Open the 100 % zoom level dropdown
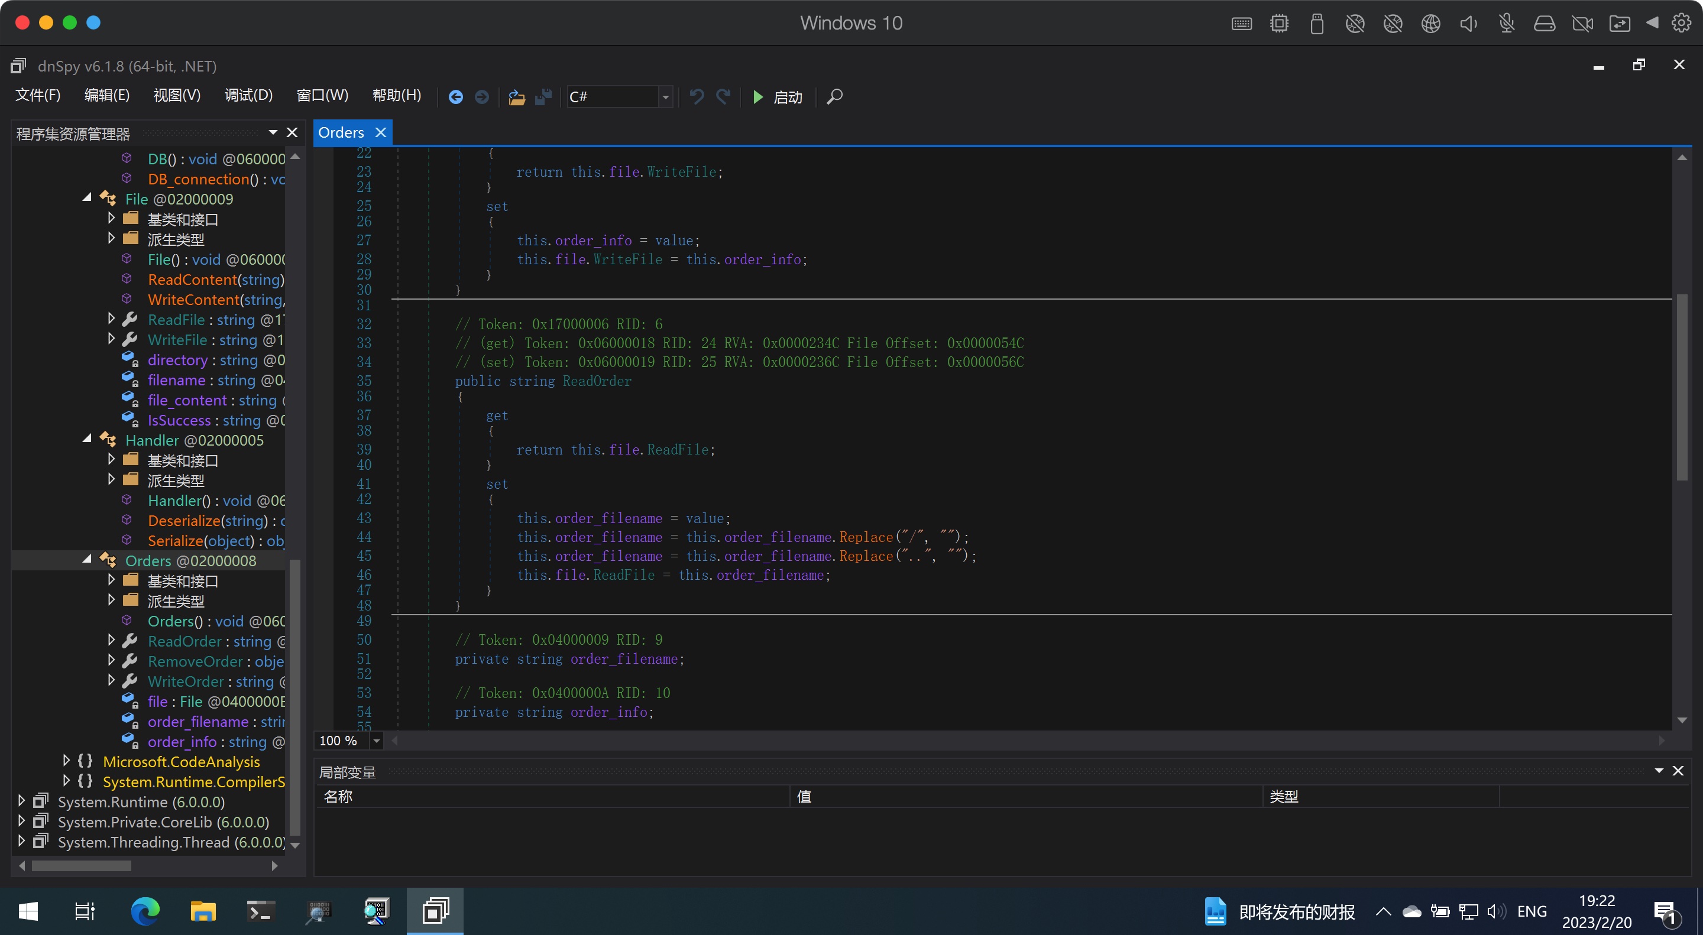Viewport: 1703px width, 935px height. [376, 741]
